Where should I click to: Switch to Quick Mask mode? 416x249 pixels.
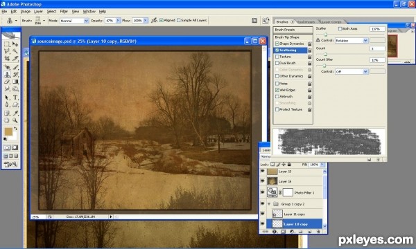click(15, 147)
